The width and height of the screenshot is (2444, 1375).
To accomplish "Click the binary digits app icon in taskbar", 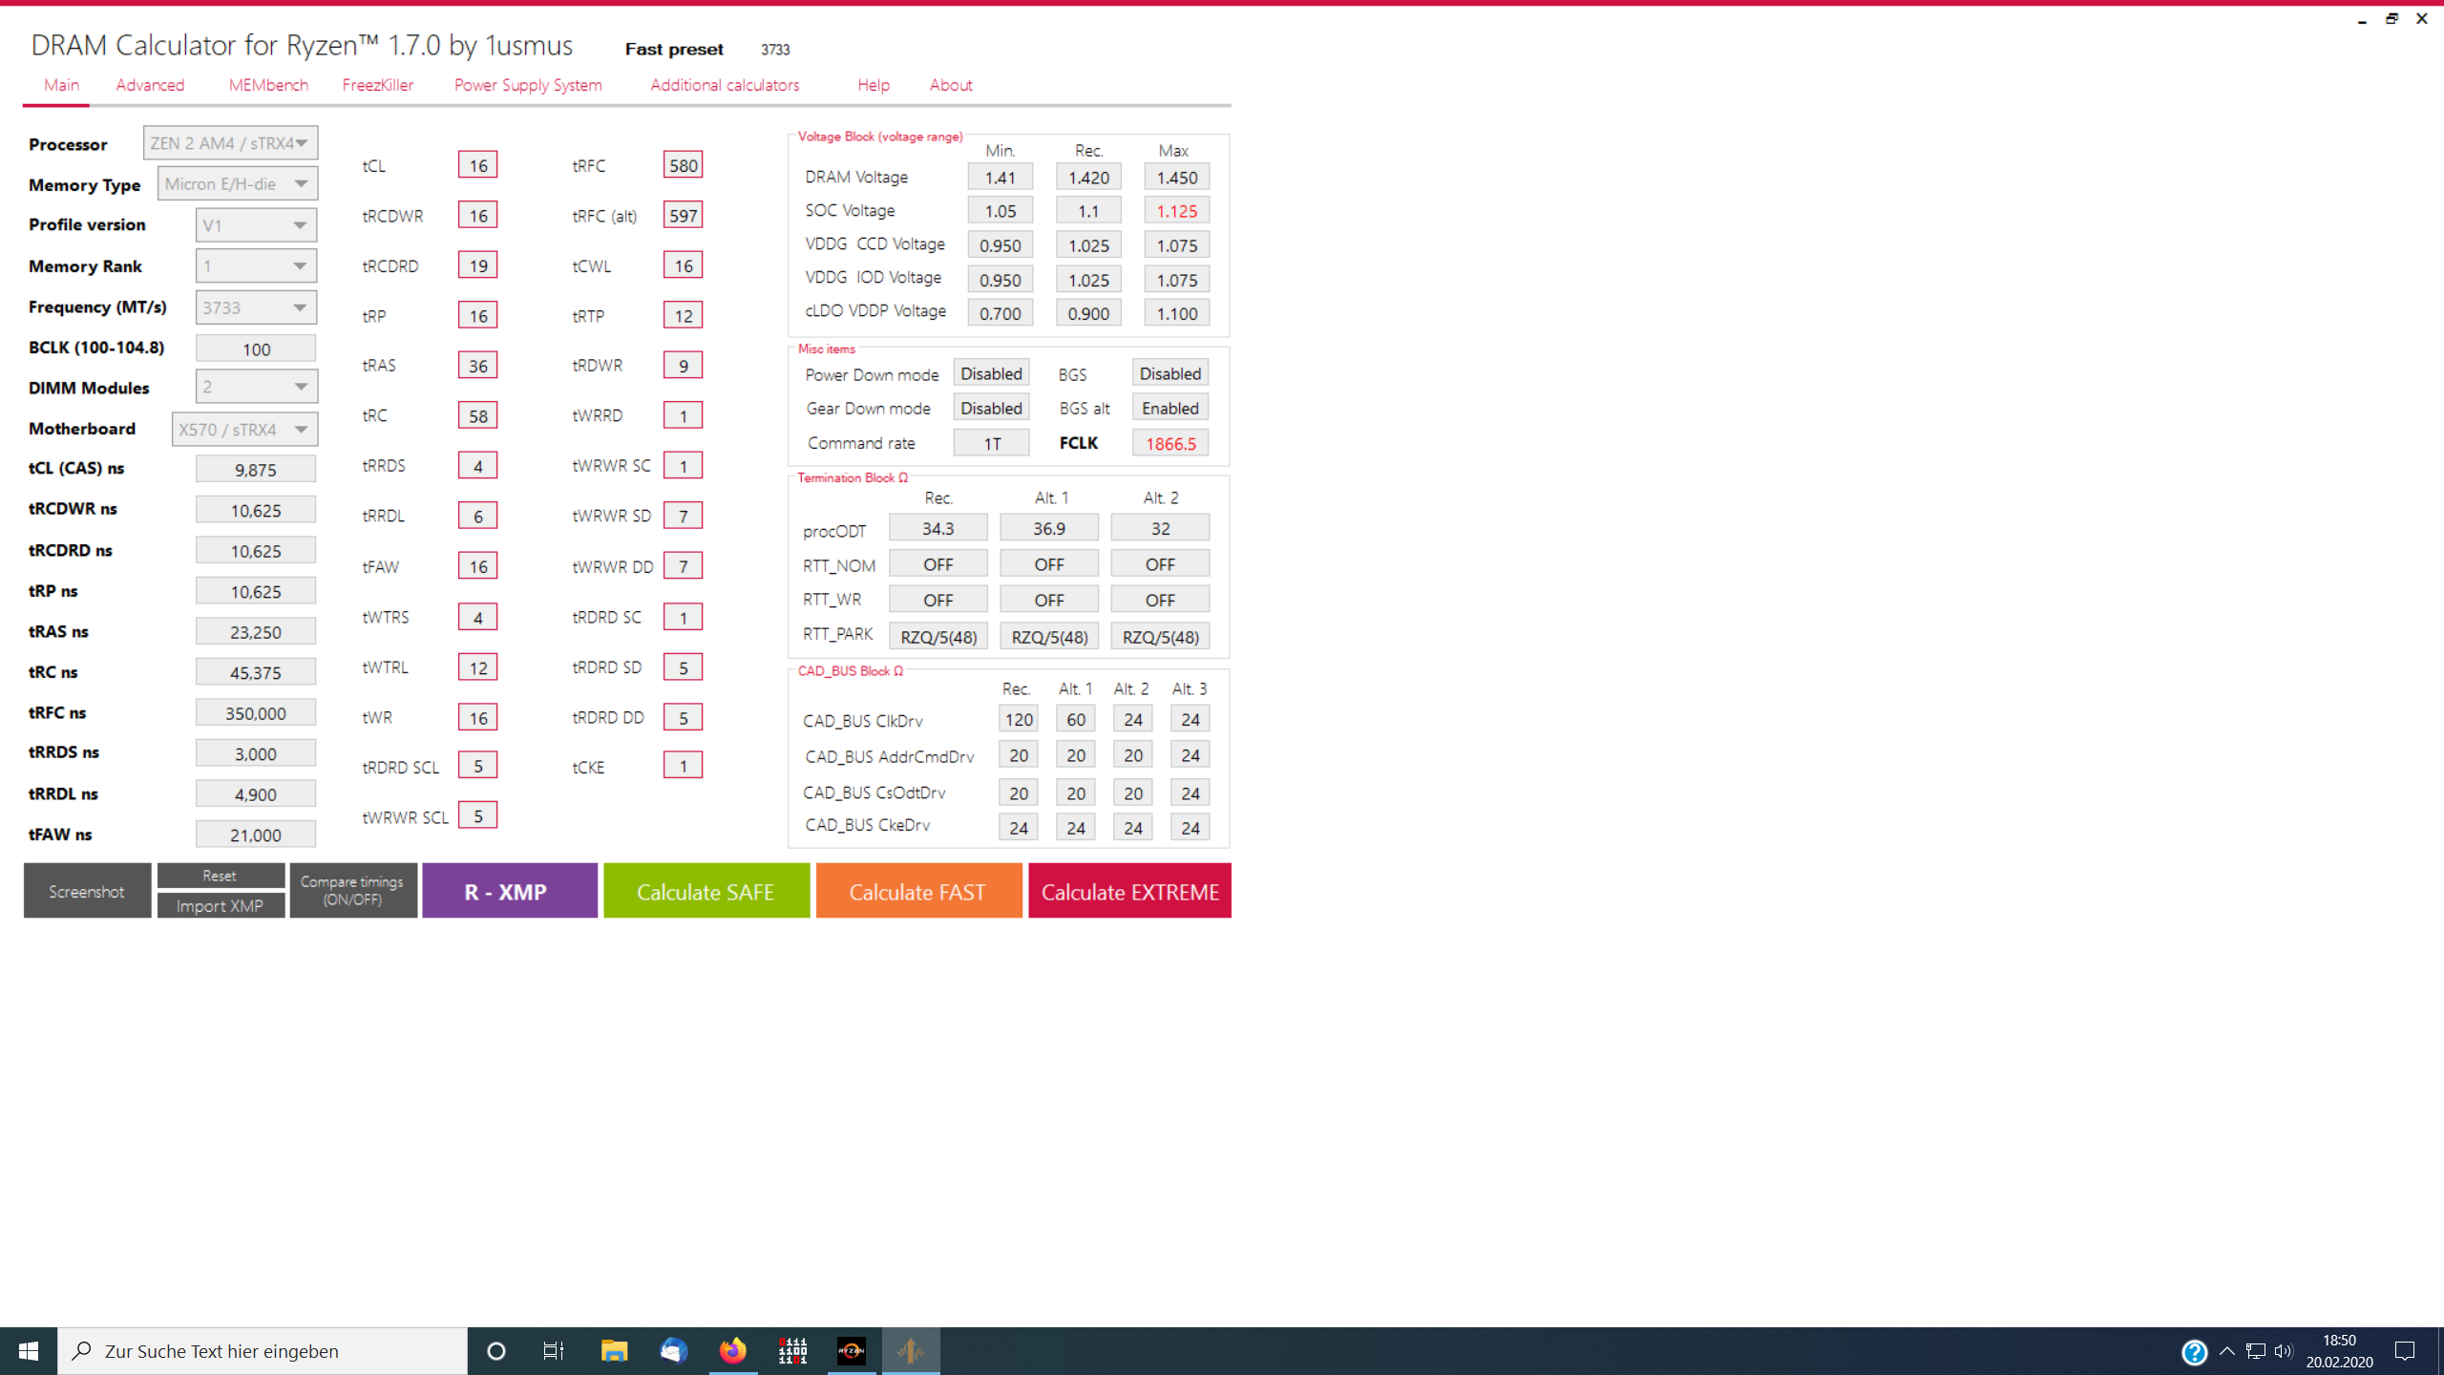I will [x=792, y=1350].
